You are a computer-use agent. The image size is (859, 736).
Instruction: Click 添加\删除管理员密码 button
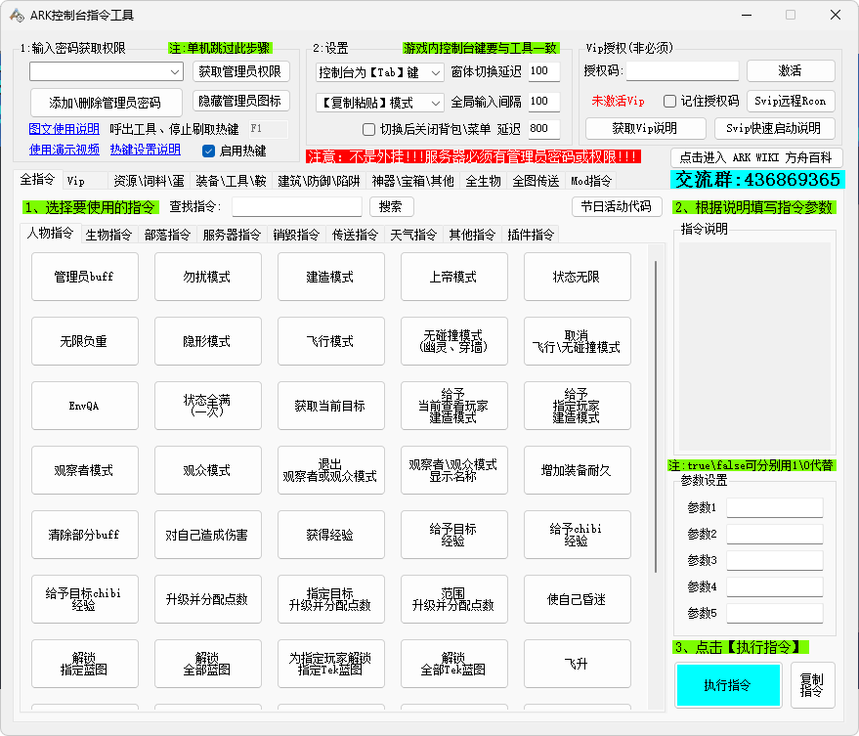(106, 103)
